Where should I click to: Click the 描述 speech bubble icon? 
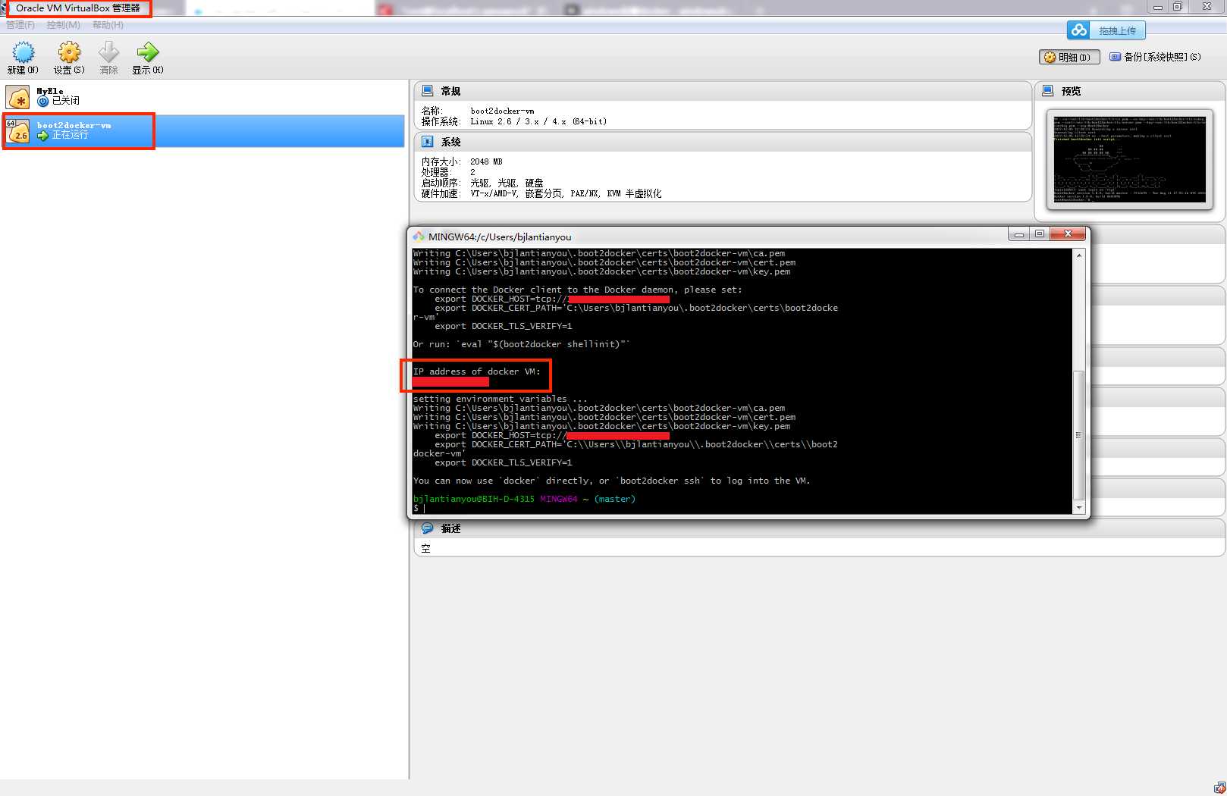427,528
